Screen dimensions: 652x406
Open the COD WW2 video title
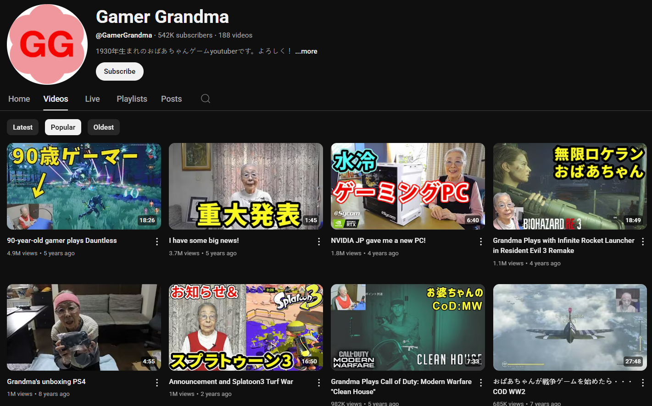[563, 387]
